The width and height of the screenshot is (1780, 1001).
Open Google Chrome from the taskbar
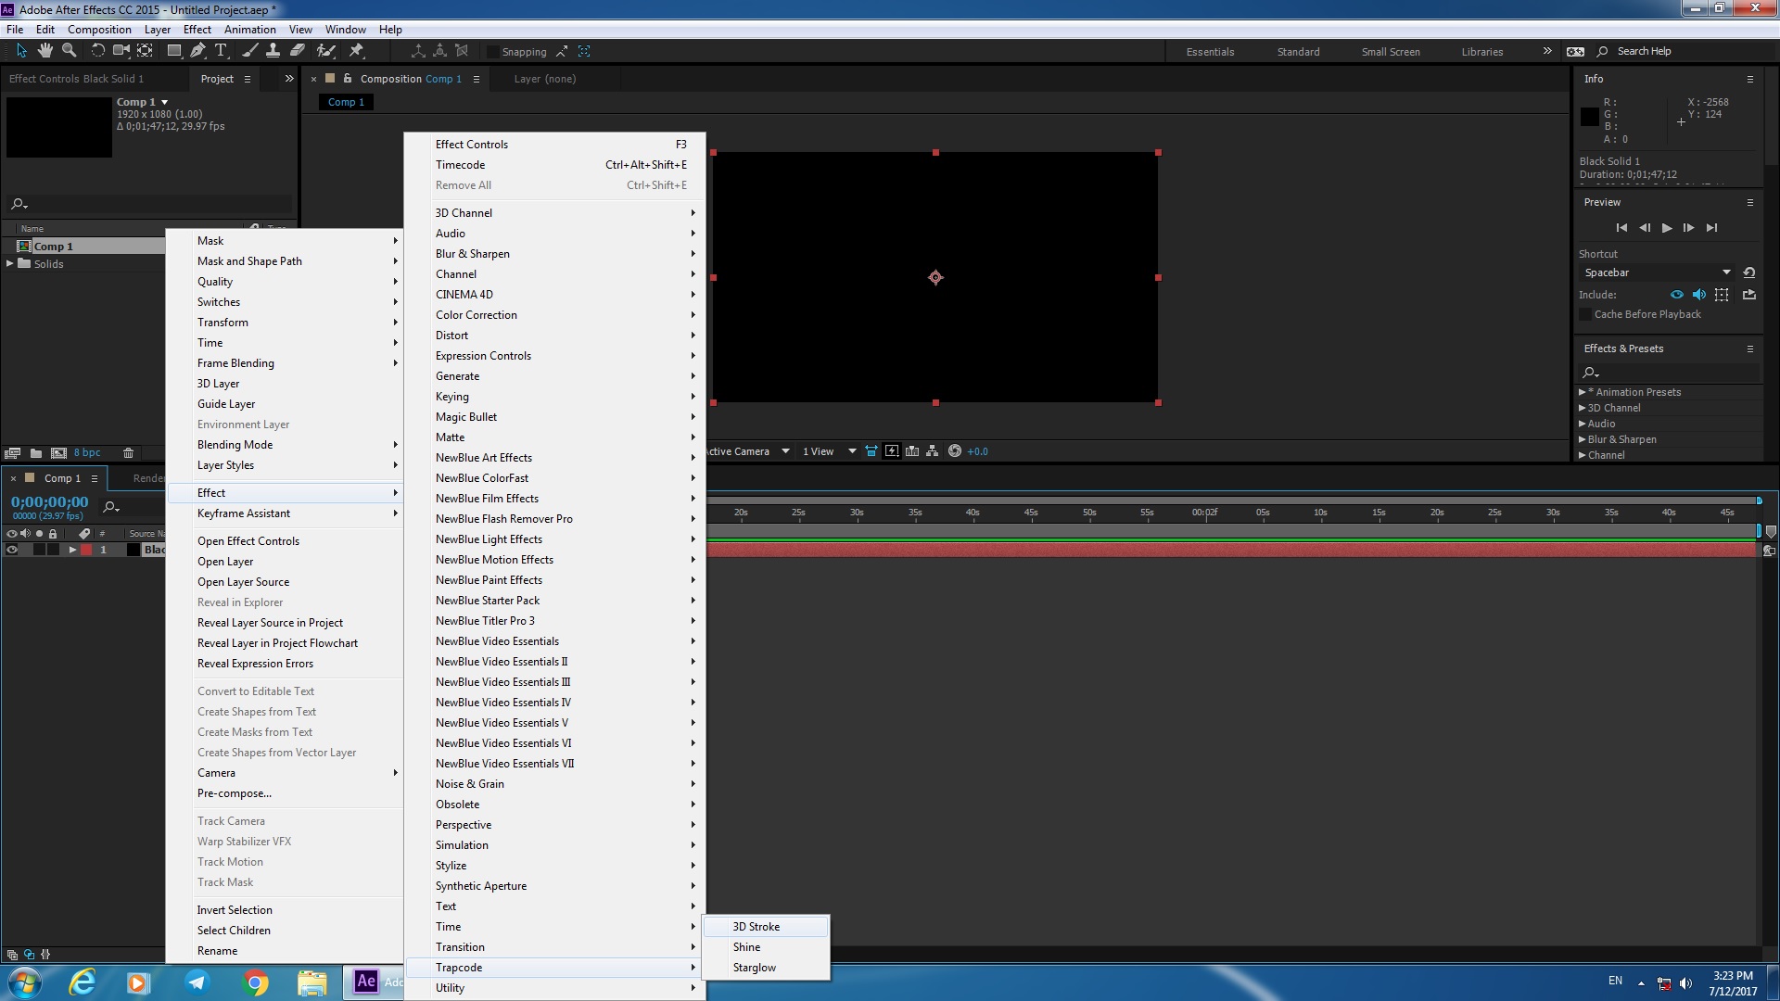(x=255, y=982)
